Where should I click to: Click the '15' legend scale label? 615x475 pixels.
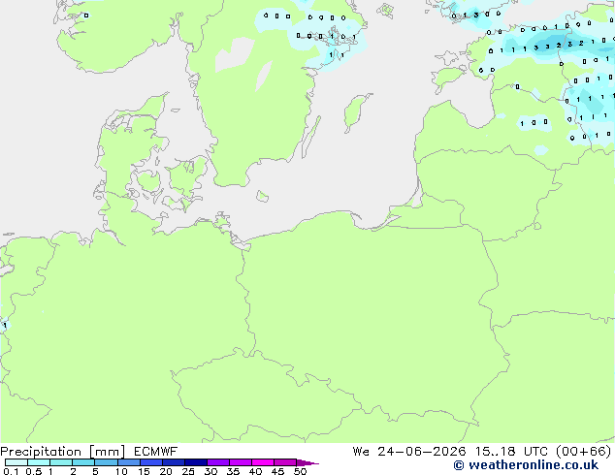point(144,471)
